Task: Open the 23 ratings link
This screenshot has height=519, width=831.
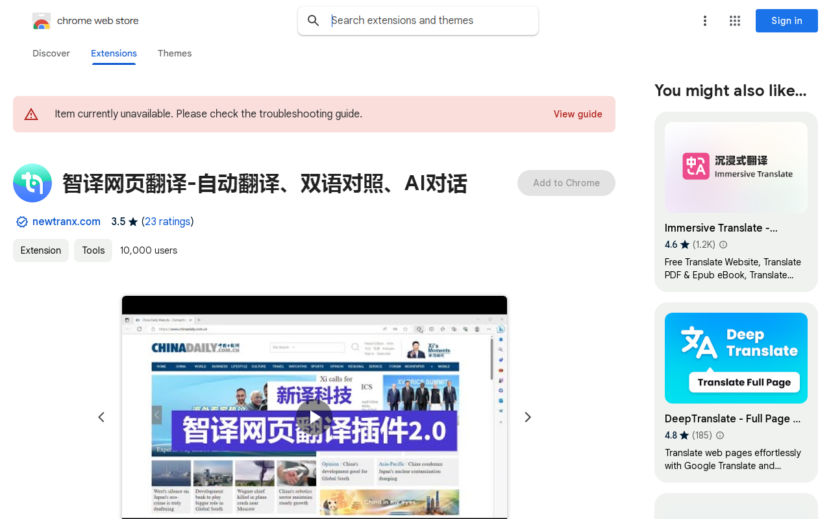Action: click(x=167, y=222)
